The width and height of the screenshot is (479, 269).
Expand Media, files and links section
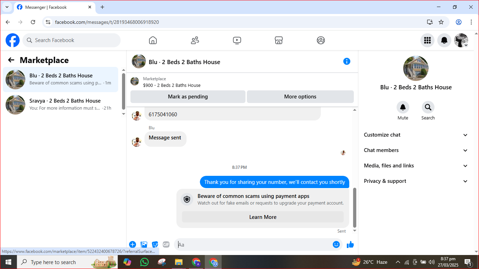(x=416, y=166)
